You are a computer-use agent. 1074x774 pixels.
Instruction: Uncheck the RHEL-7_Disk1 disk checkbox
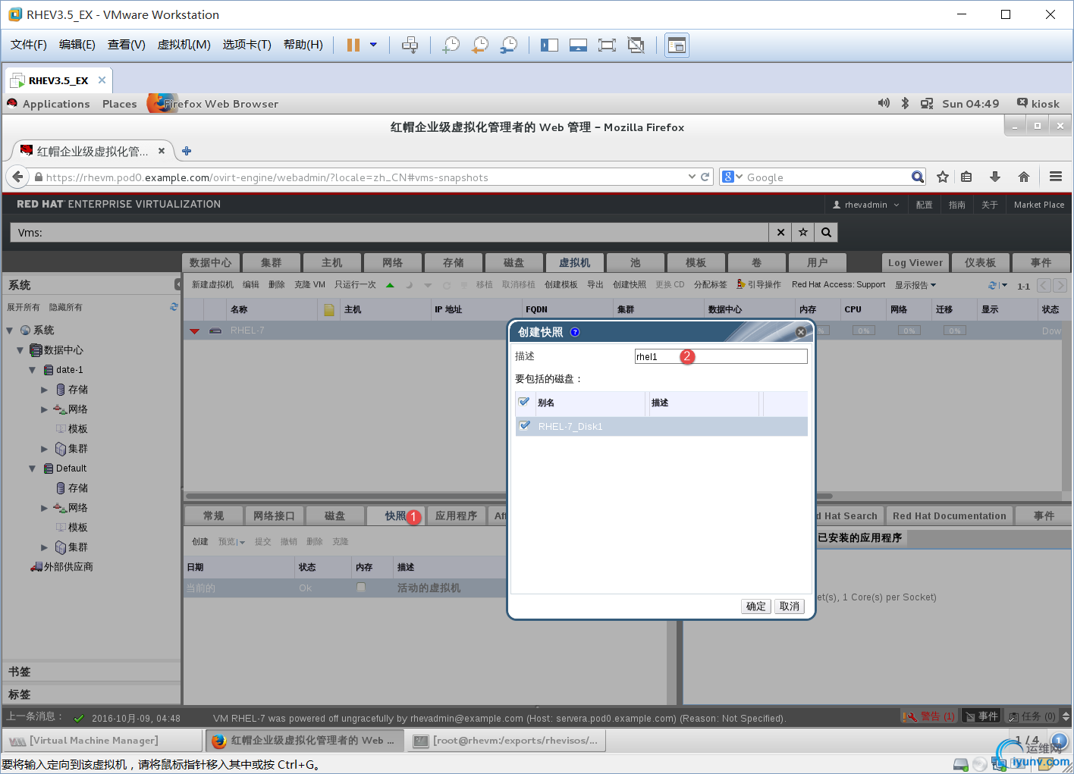[524, 426]
